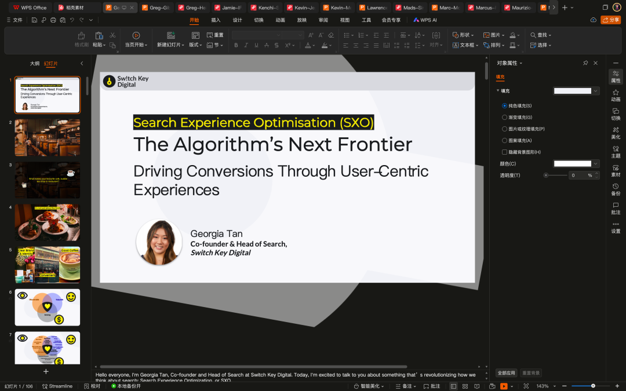Click the clear formatting eraser icon
This screenshot has width=626, height=391.
[331, 35]
